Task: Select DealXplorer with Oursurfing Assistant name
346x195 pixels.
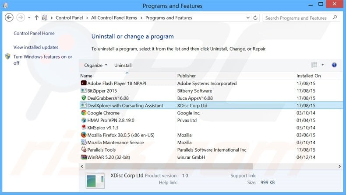Action: coord(125,105)
